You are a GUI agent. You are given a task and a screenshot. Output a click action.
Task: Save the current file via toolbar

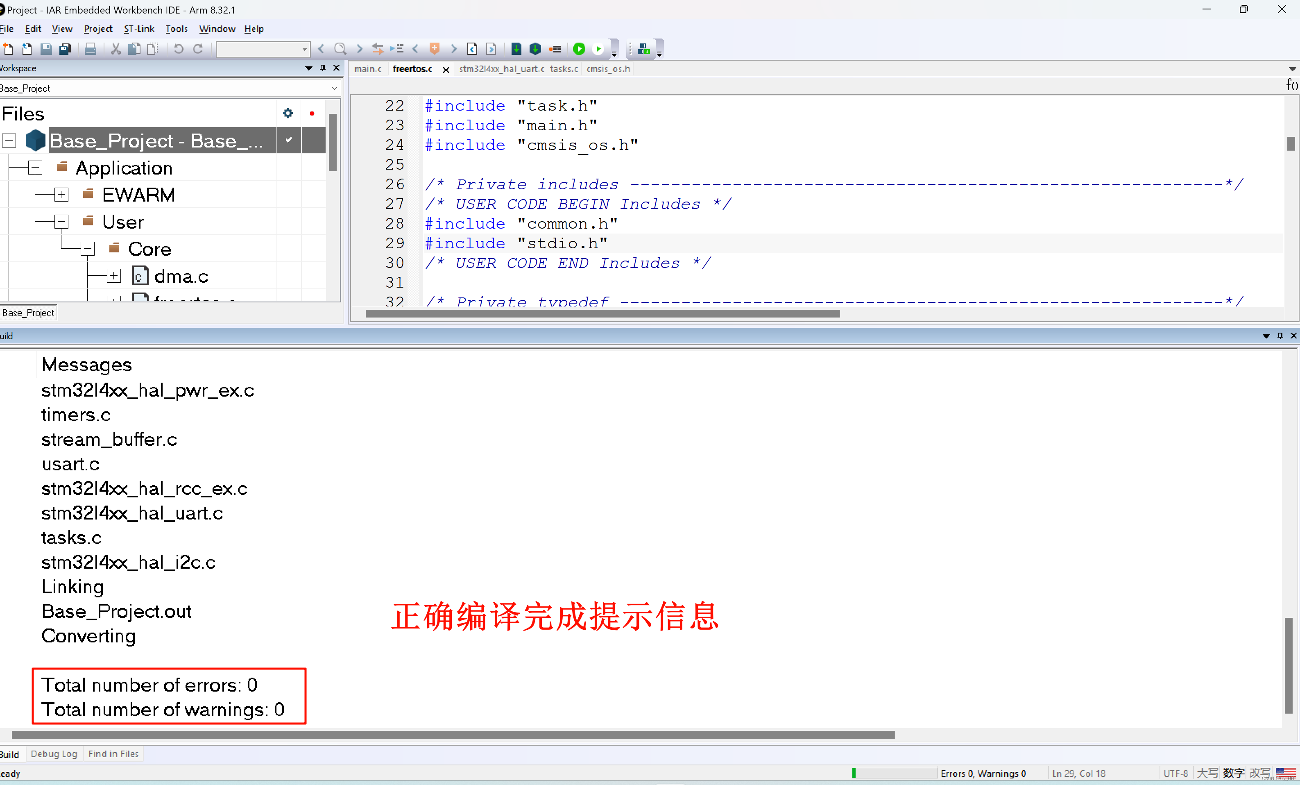click(x=46, y=49)
